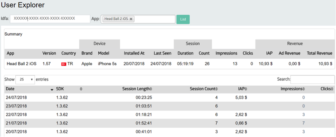Click the summary session Count 26
The image size is (336, 137).
click(207, 64)
